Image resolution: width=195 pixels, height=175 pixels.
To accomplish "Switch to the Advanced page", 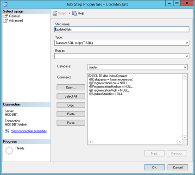I will click(16, 20).
